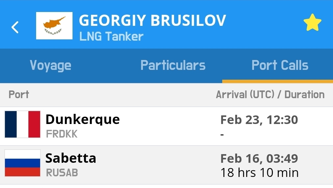Click the 18 hrs 10 min duration
The width and height of the screenshot is (333, 188).
(x=259, y=173)
